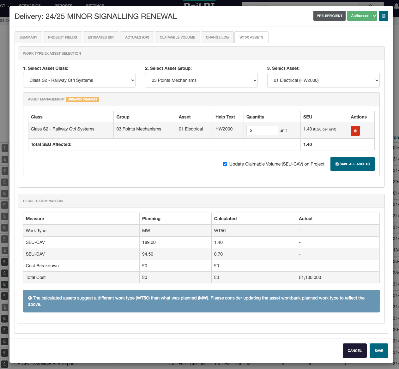
Task: Click the Pre-Efficient badge button
Action: tap(329, 16)
